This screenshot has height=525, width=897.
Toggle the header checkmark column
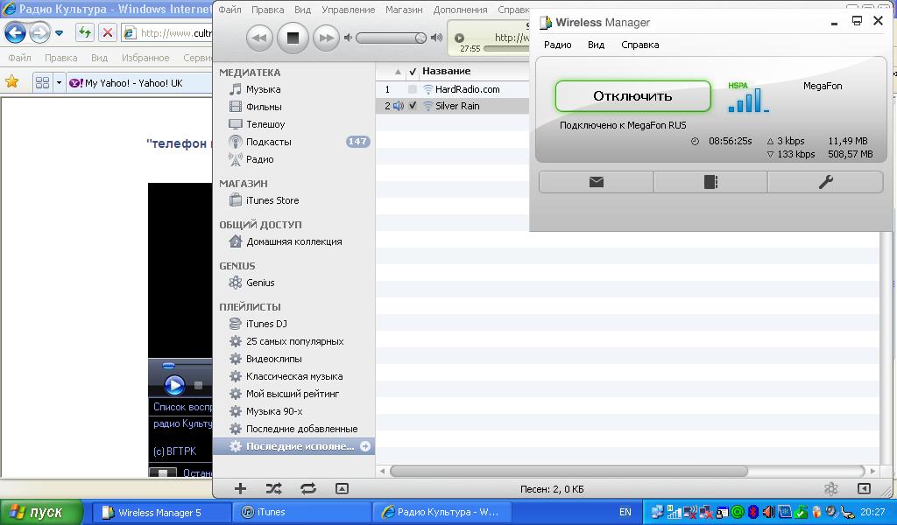click(x=413, y=72)
